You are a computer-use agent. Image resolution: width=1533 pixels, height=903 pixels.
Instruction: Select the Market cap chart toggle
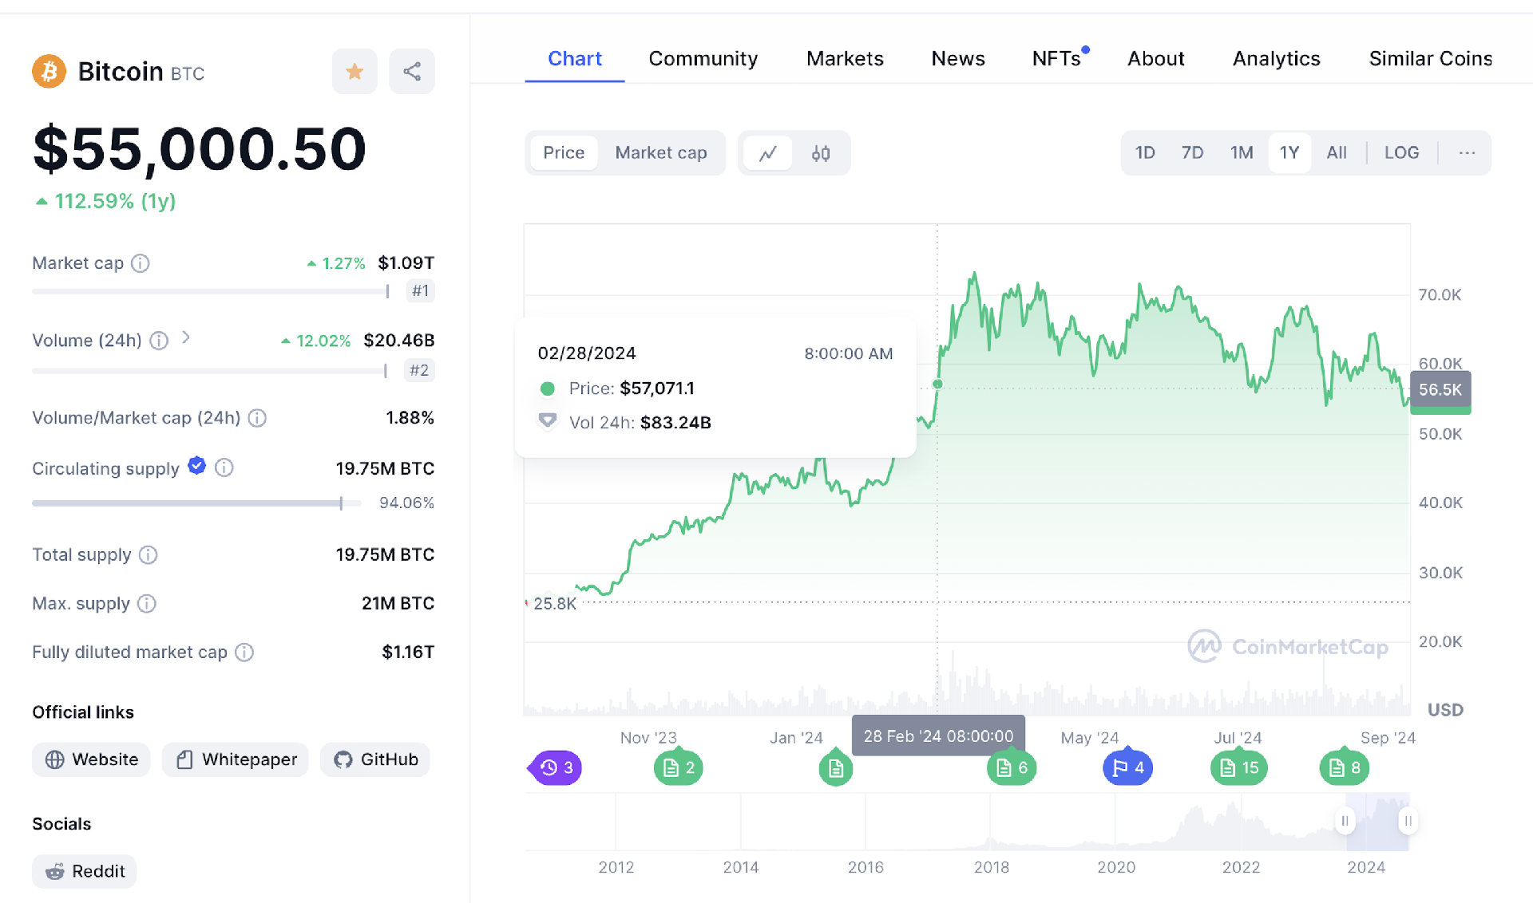660,153
